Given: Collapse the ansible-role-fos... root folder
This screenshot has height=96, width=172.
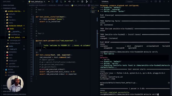Looking at the screenshot, I should coord(15,11).
